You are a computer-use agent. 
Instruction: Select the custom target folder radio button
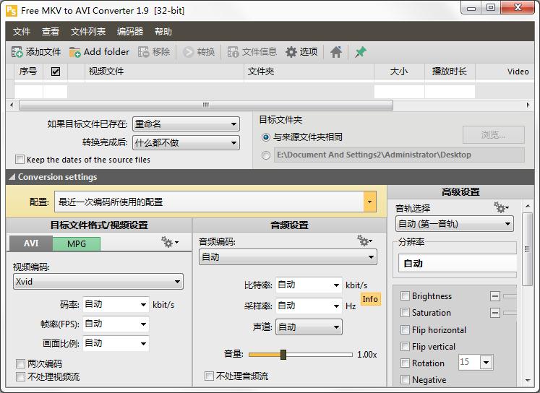266,155
